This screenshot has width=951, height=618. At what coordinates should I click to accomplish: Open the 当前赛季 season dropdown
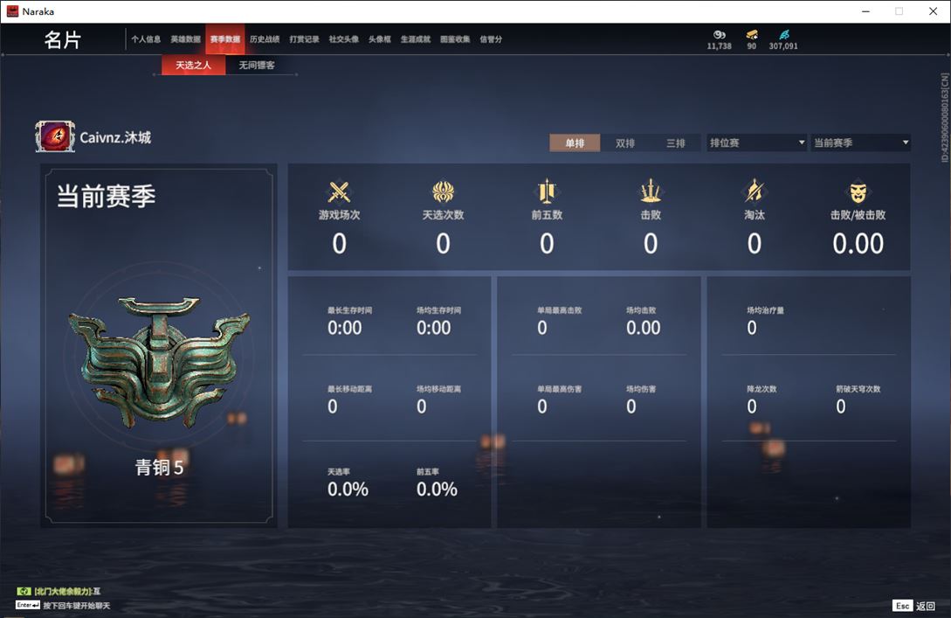861,142
